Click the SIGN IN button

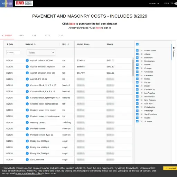point(170,3)
